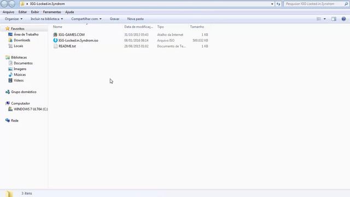Click the refresh button beside the address bar
Viewport: 350px width, 197px height.
278,4
